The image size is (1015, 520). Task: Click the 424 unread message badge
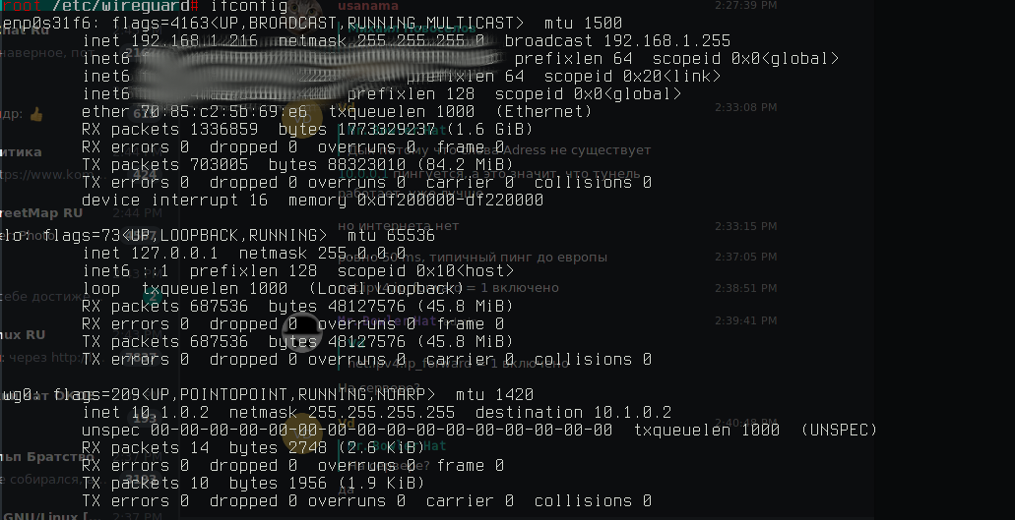(145, 174)
